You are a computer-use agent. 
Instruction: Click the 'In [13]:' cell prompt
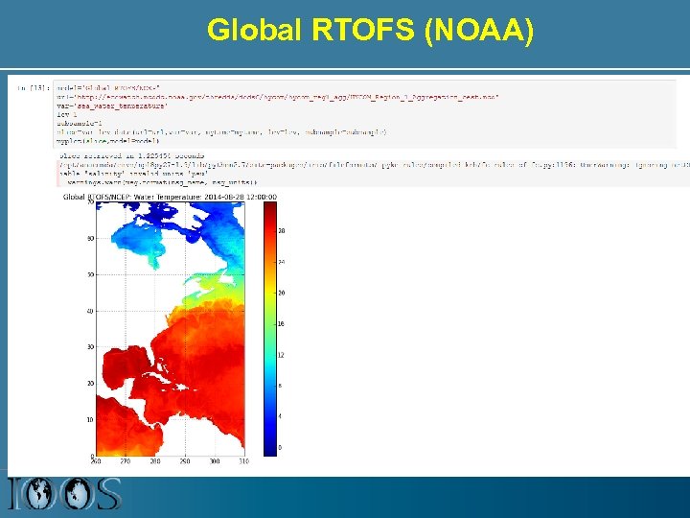(x=34, y=88)
